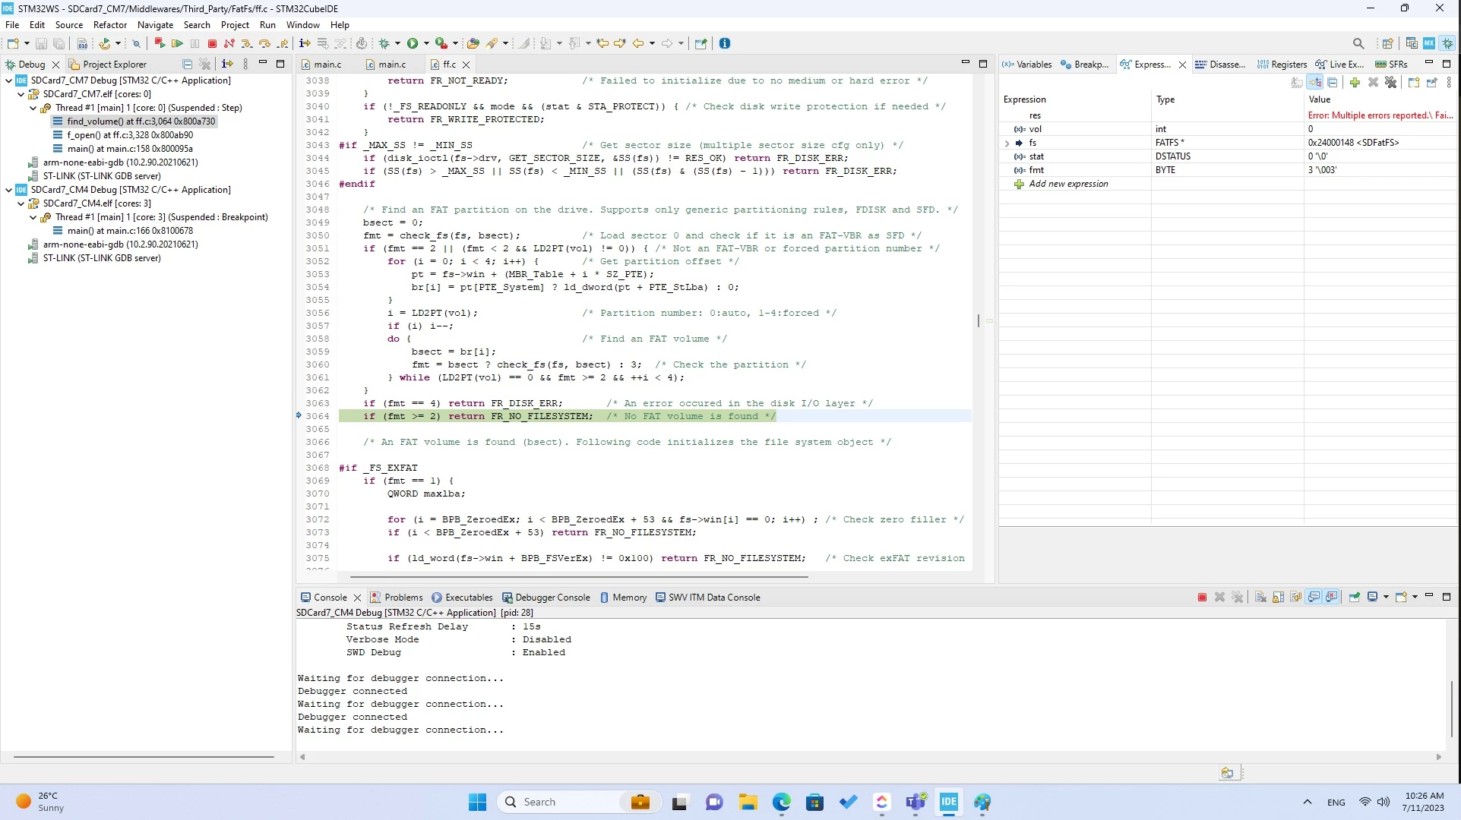Click the Disconnect debugger icon

(x=229, y=44)
